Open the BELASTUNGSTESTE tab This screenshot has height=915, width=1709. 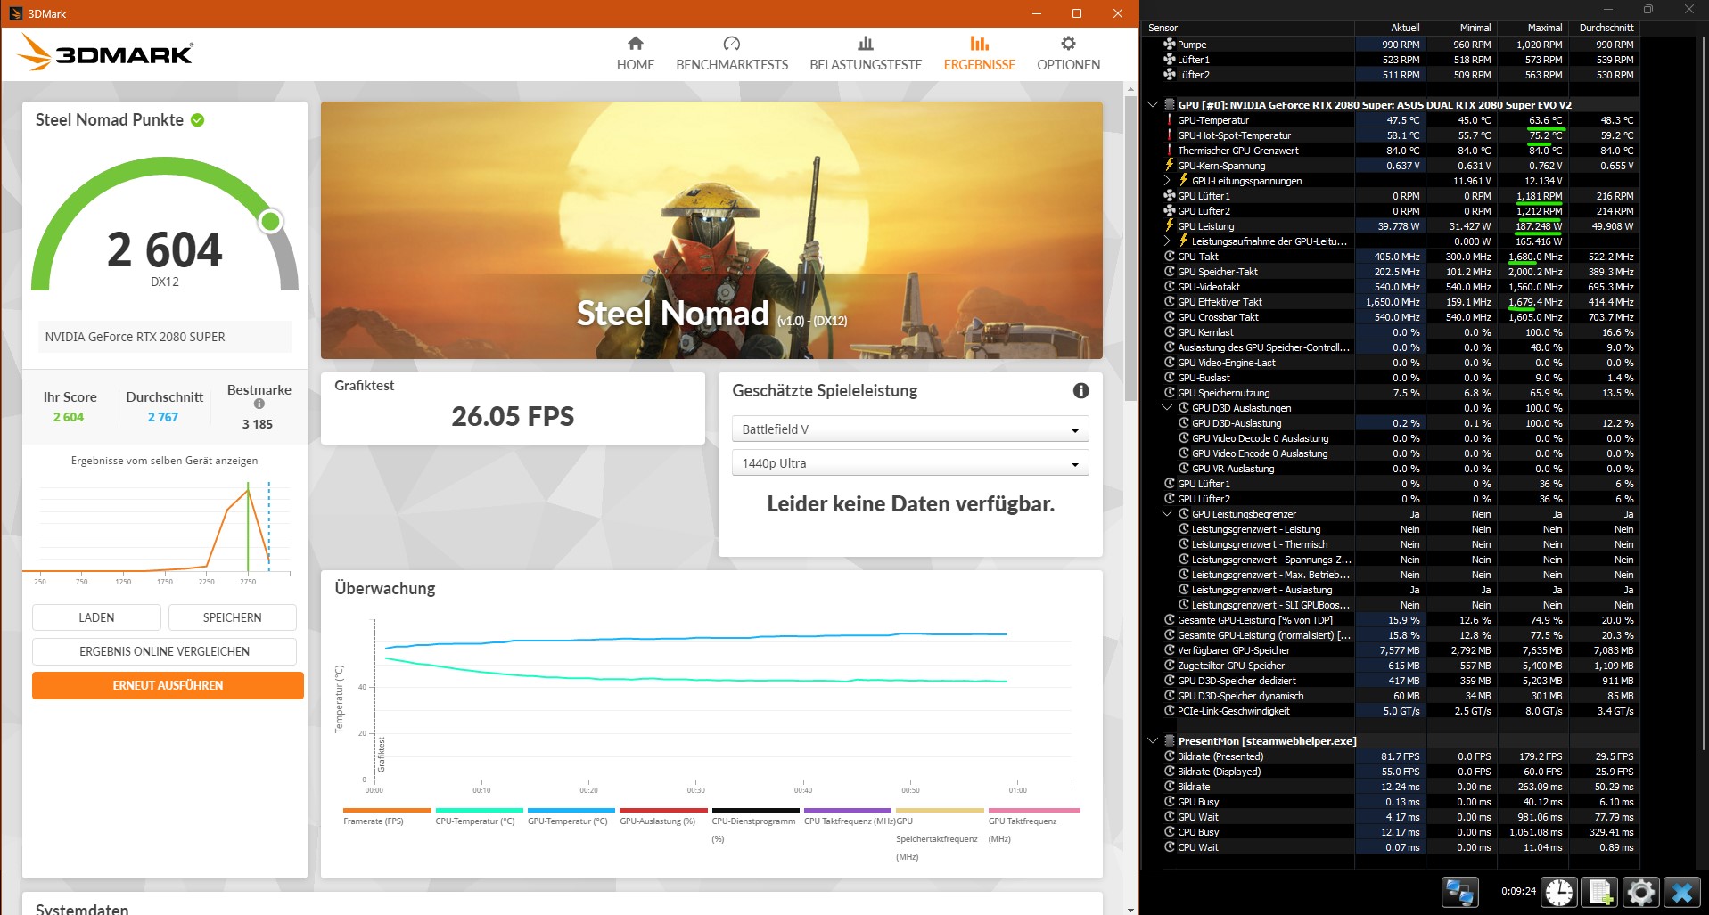coord(866,53)
